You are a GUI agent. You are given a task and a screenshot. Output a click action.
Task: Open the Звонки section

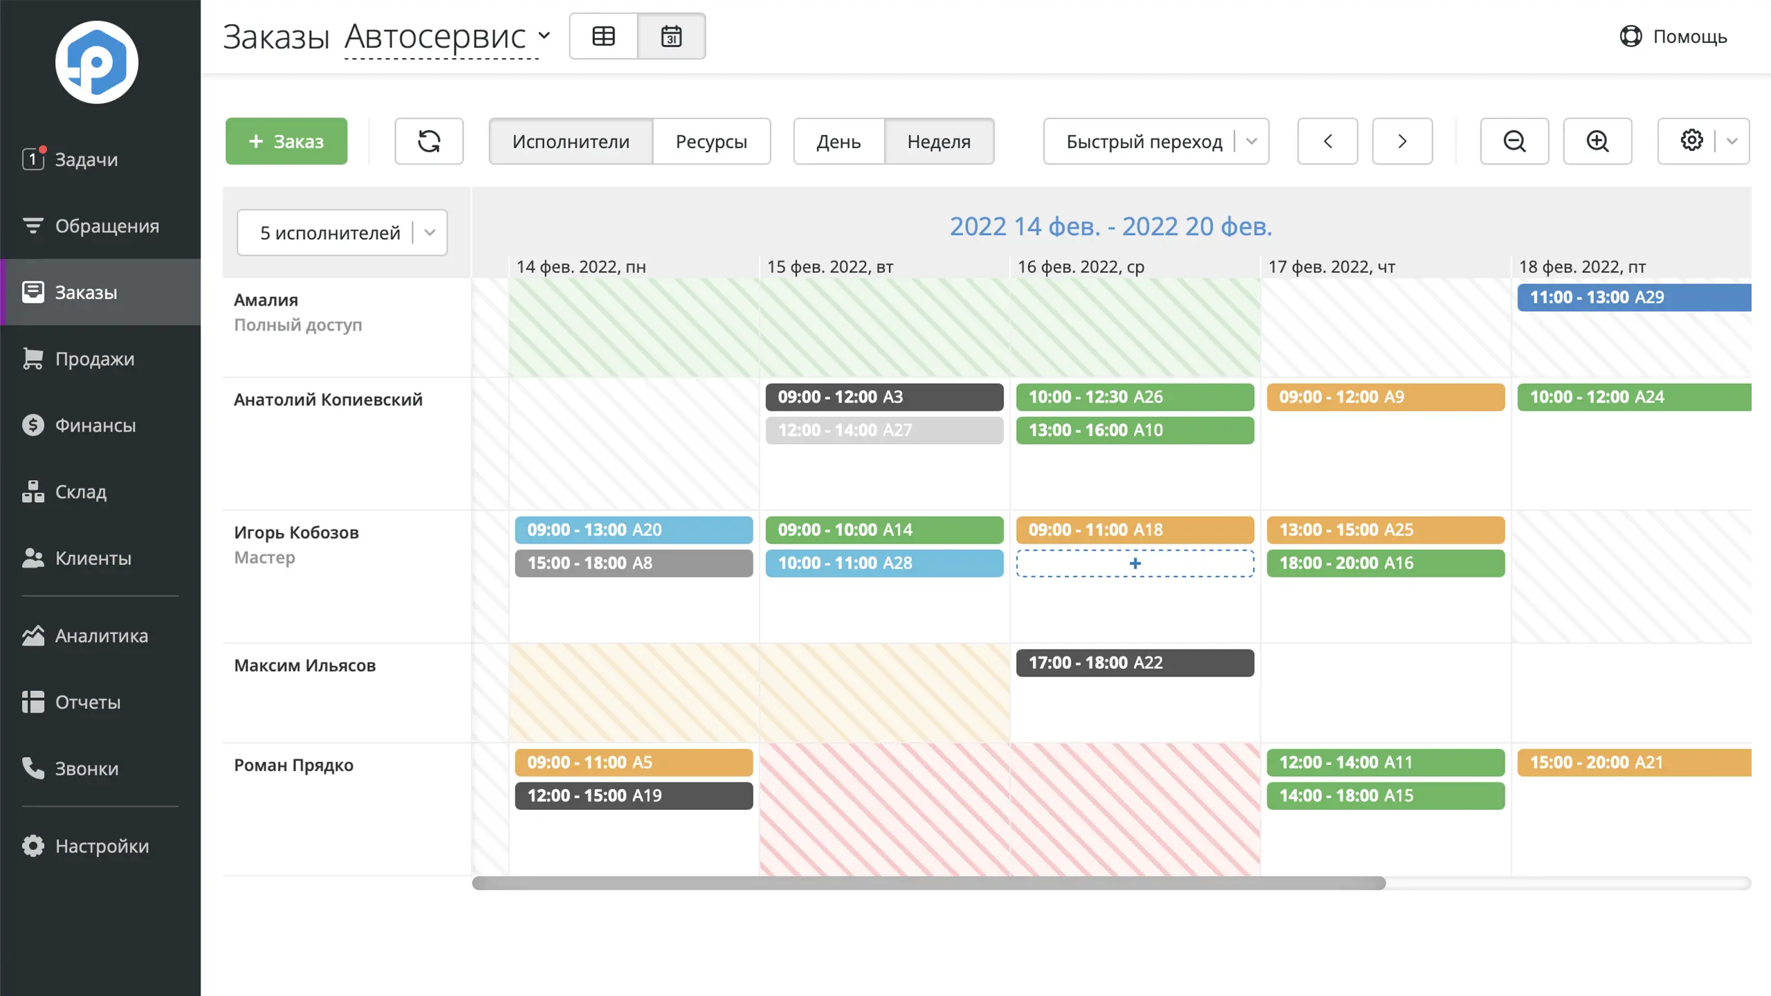100,768
